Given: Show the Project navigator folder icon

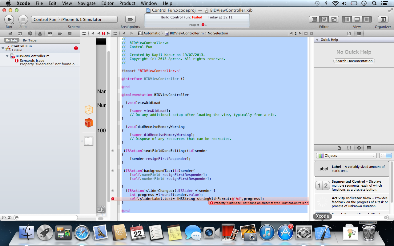Looking at the screenshot, I should 10,33.
